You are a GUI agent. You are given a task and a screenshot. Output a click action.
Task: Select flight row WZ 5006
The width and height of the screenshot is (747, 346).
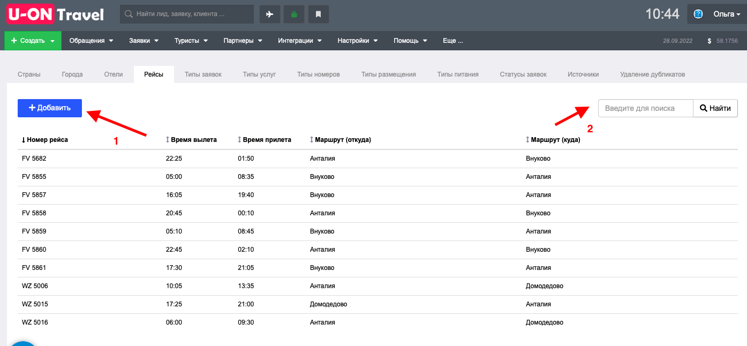tap(378, 286)
